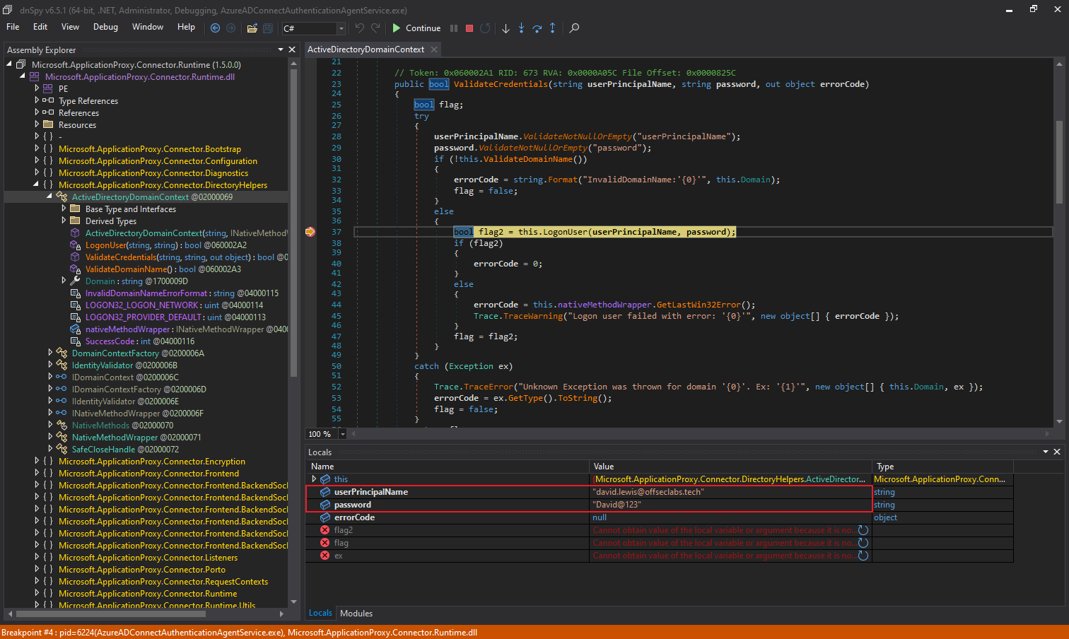Screen dimensions: 1069x639
Task: Click the Step Into icon
Action: 521,28
